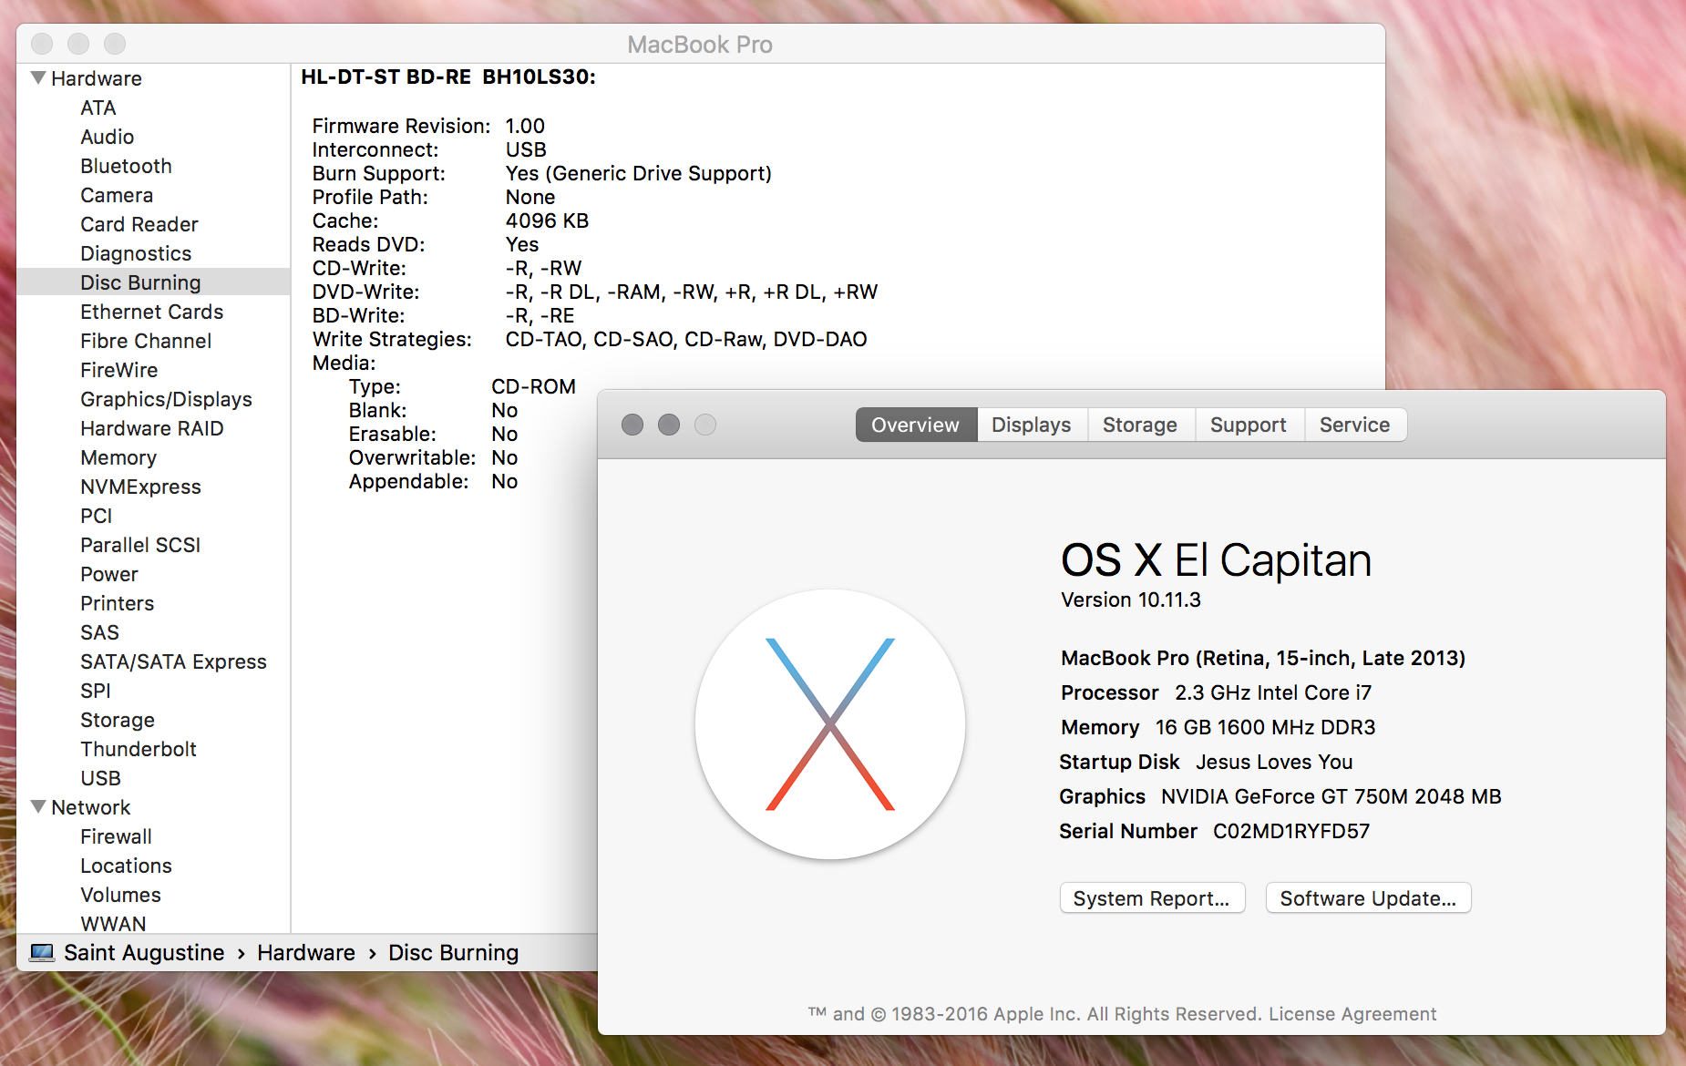Click the Version 10.11.3 text
Viewport: 1686px width, 1066px height.
click(x=1131, y=600)
